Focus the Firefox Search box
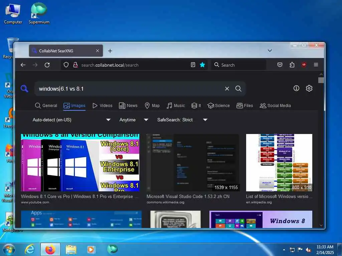Viewport: 342px width, 256px height. pyautogui.click(x=238, y=65)
